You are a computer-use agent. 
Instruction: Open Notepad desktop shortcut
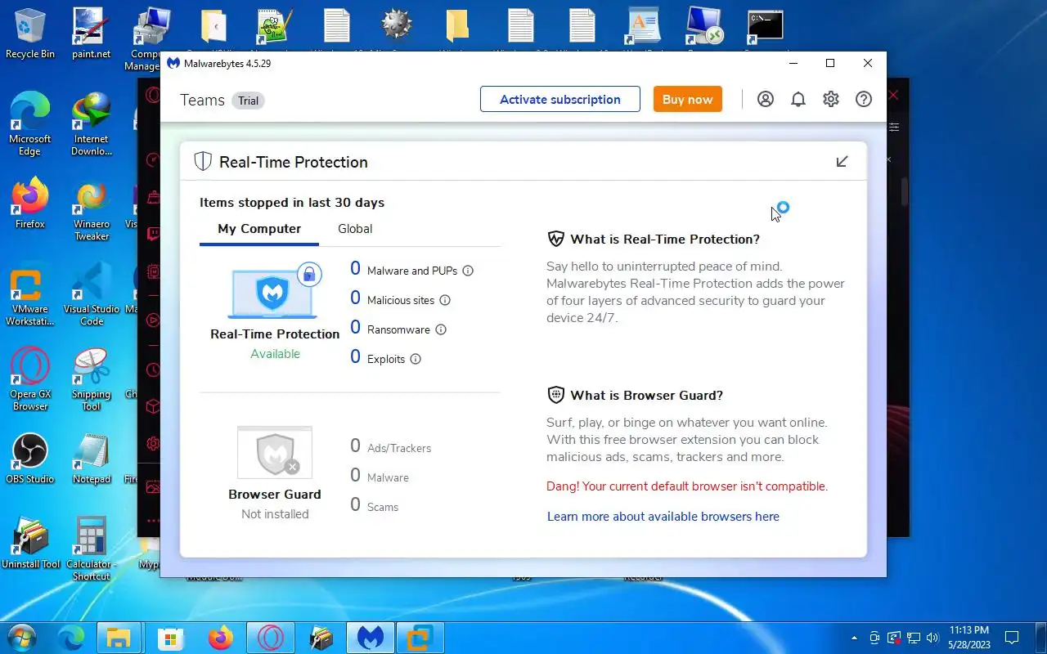(x=92, y=459)
